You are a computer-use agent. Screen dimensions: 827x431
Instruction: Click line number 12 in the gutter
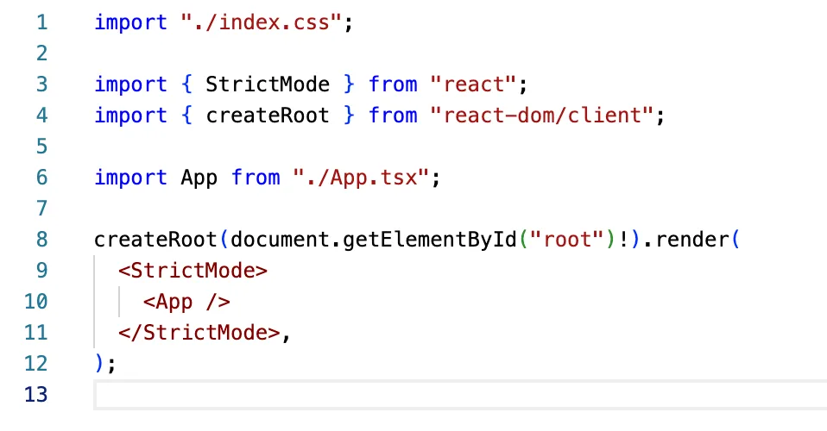pyautogui.click(x=36, y=364)
